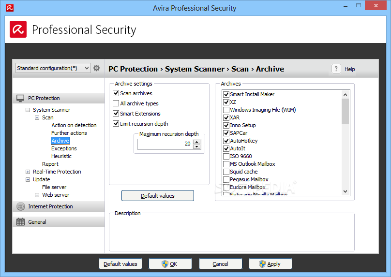Click the General calendar icon

click(x=20, y=222)
